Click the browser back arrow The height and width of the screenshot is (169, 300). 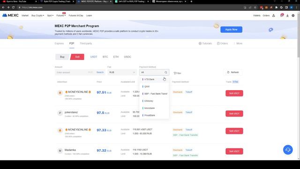pyautogui.click(x=3, y=8)
